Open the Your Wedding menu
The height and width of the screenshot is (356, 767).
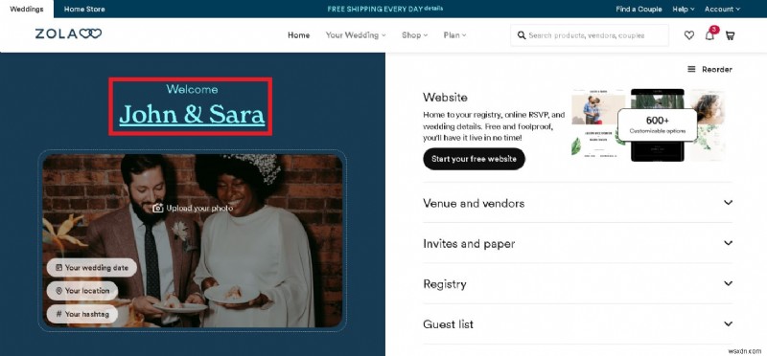[356, 35]
